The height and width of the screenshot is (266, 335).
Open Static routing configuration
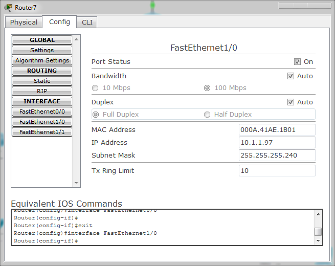42,81
